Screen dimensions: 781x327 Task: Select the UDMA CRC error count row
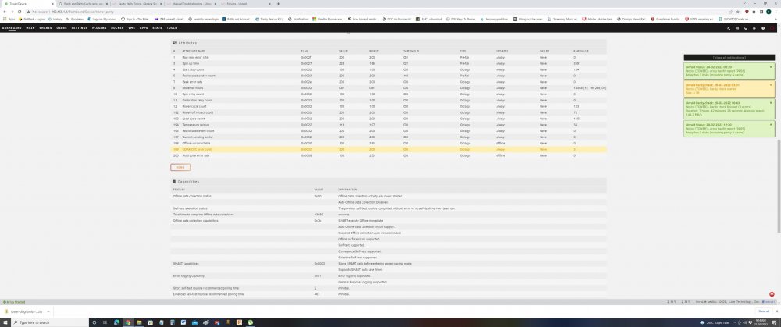click(x=389, y=149)
